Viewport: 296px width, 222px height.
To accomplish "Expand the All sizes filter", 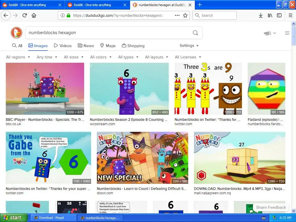I will pos(74,57).
